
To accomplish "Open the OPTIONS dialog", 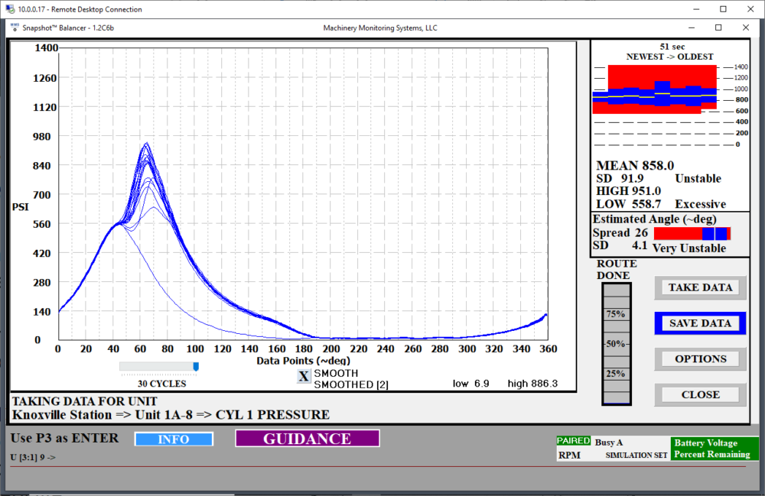I will pos(700,359).
